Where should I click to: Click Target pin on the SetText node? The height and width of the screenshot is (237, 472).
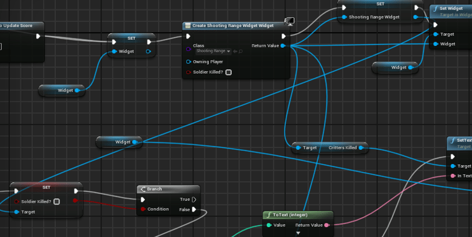click(453, 166)
